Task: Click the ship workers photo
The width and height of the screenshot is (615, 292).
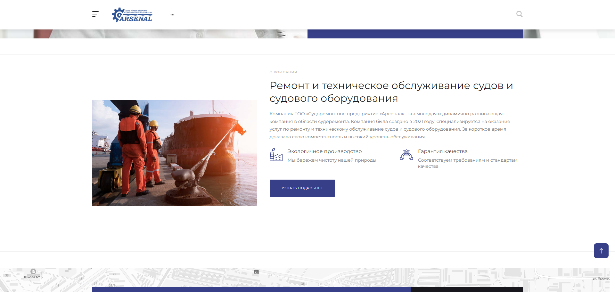Action: (175, 153)
